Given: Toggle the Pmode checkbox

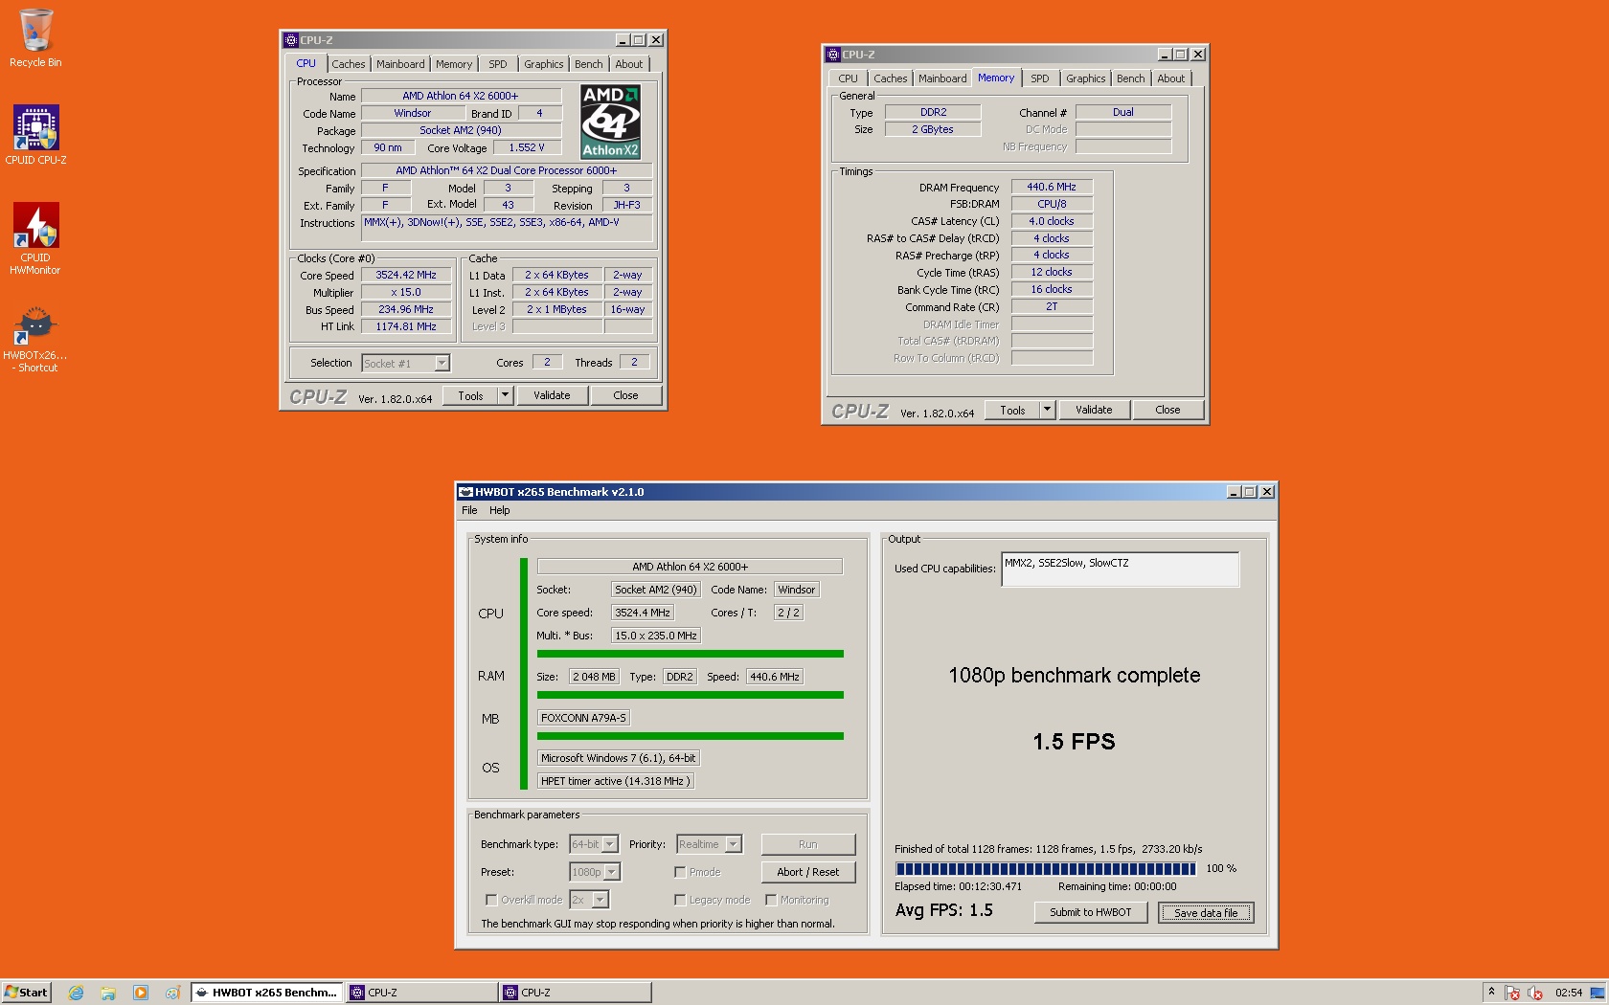Looking at the screenshot, I should coord(680,872).
